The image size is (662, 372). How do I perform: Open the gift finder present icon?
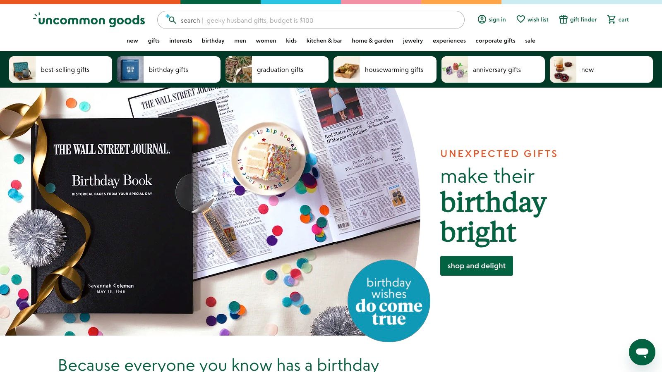point(563,19)
